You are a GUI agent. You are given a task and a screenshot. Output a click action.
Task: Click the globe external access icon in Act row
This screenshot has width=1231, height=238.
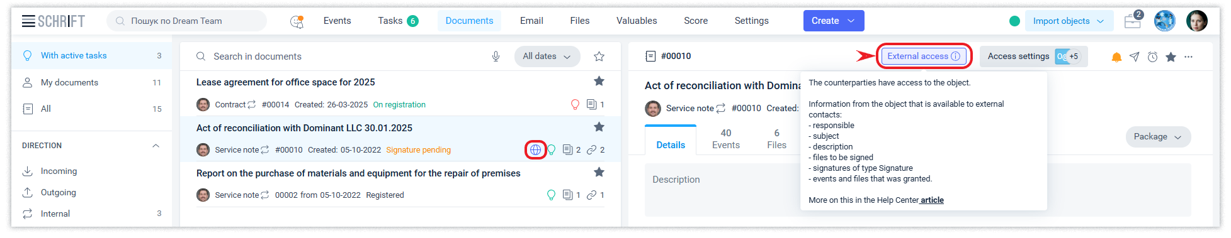(535, 150)
